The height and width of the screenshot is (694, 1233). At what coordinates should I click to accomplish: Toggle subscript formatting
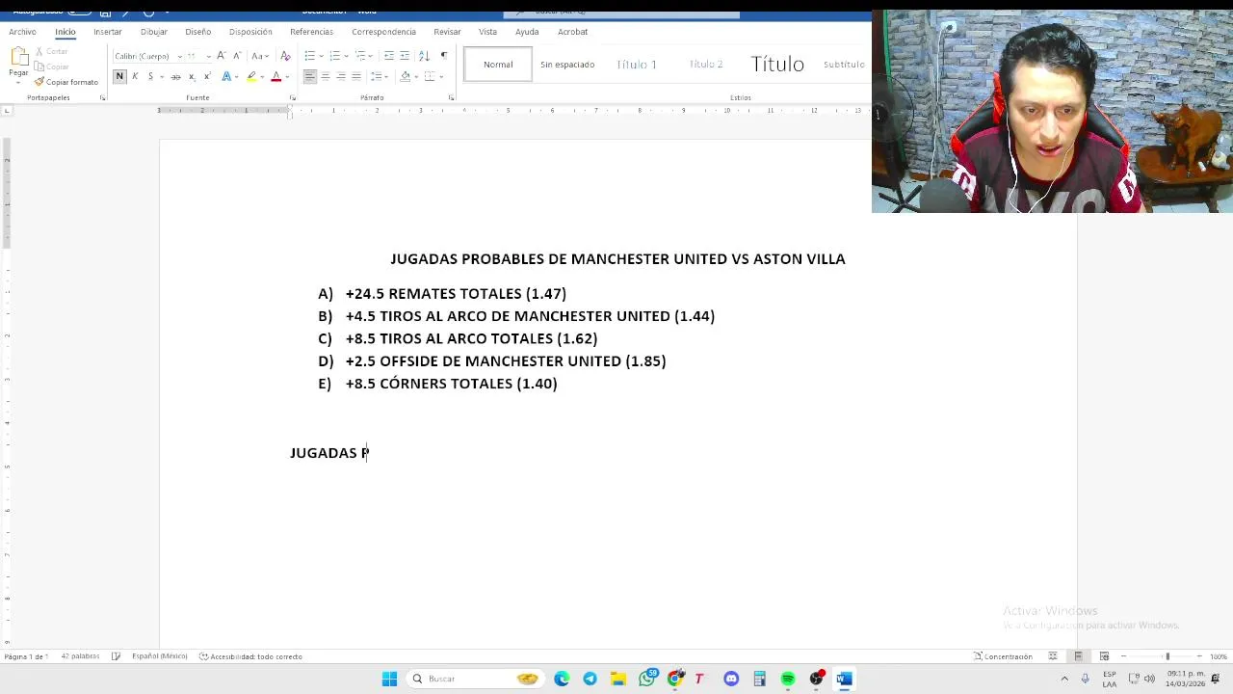click(x=192, y=76)
